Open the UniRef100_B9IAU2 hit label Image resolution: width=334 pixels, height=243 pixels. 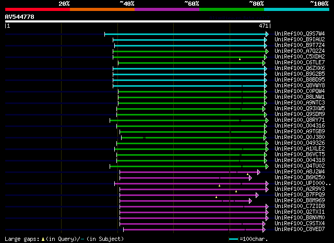(x=300, y=40)
